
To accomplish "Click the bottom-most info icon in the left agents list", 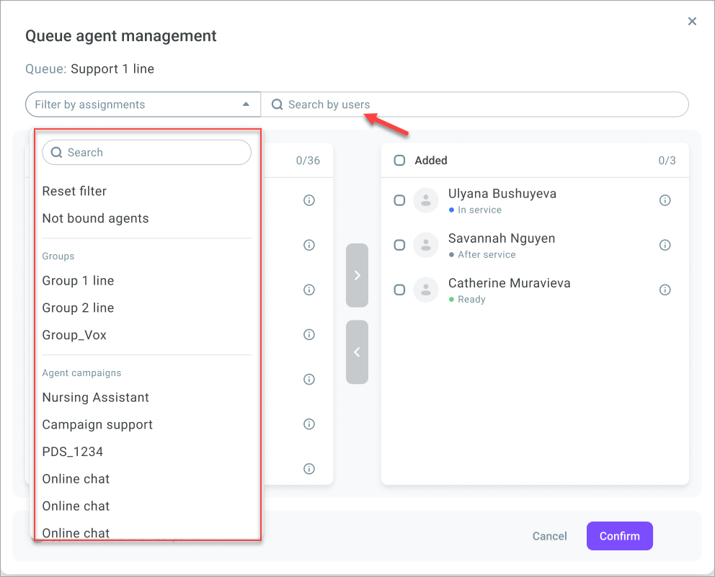I will pos(309,468).
